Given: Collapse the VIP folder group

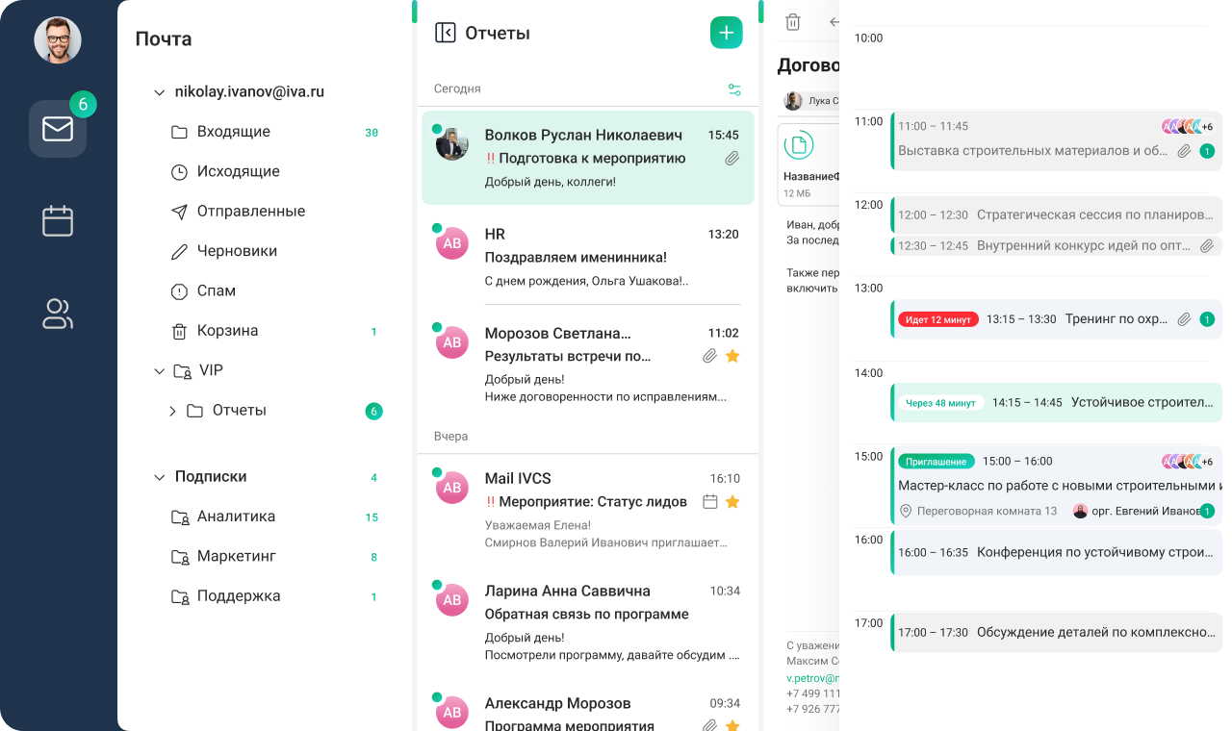Looking at the screenshot, I should (160, 370).
